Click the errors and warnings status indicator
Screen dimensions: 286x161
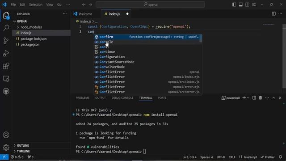coord(17,157)
